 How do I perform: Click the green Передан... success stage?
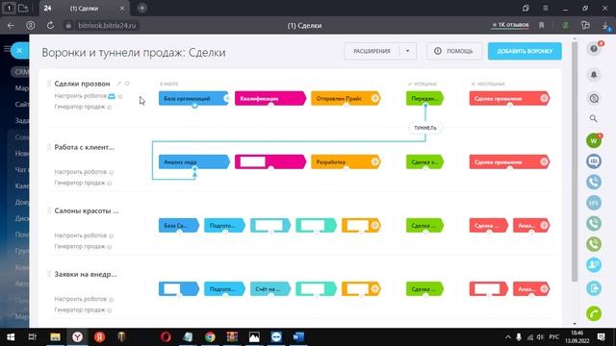[x=424, y=98]
